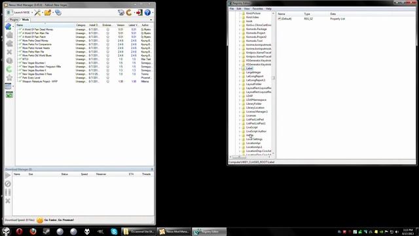Click the play button in Download Manager
The image size is (419, 236).
(x=8, y=175)
